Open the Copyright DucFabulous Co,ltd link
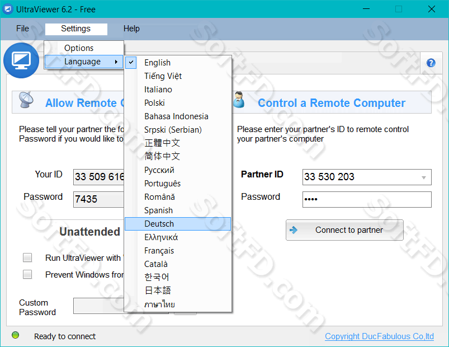Screen dimensions: 449x347 point(379,336)
